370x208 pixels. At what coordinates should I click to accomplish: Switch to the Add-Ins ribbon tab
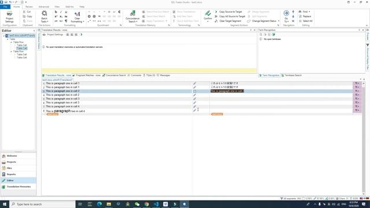(x=69, y=7)
